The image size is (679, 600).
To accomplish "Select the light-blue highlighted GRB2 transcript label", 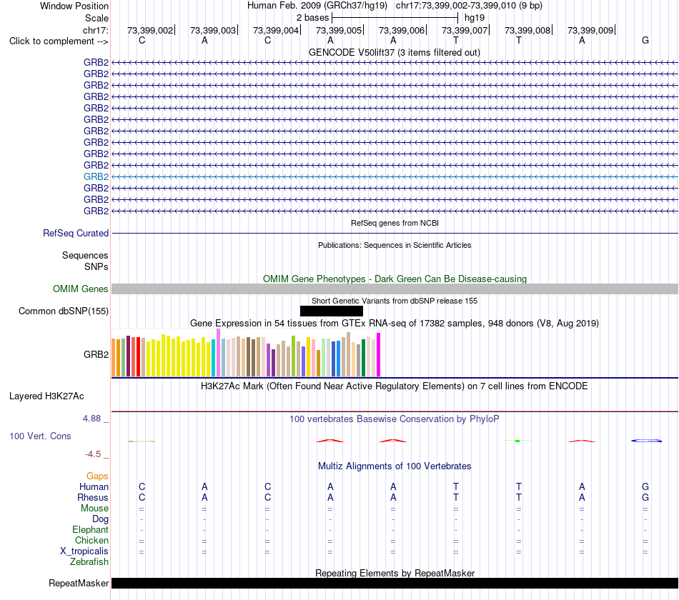I will coord(96,176).
